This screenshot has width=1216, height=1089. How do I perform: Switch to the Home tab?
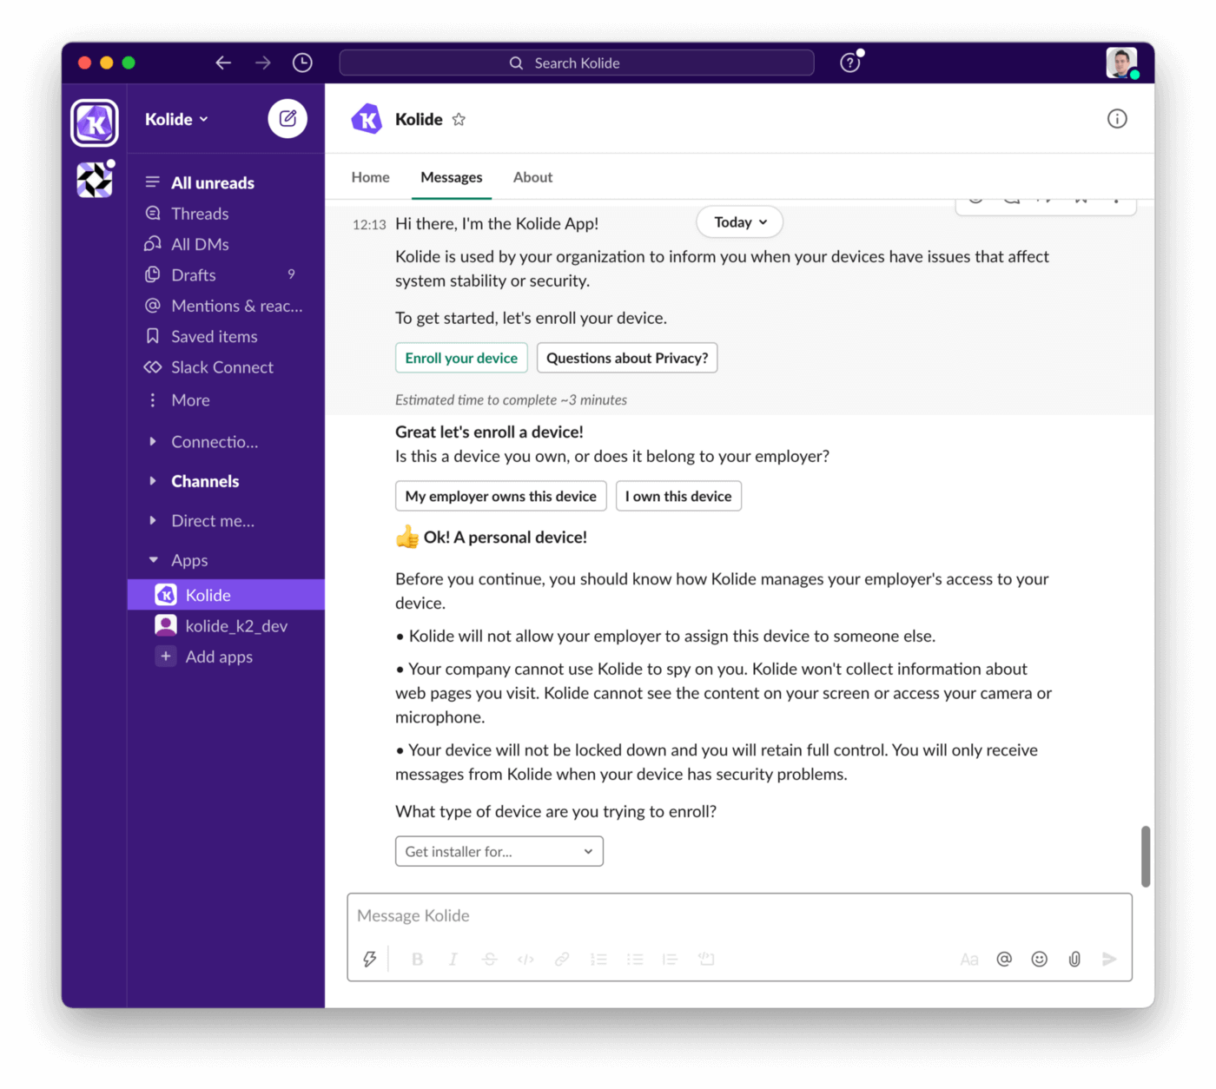(370, 176)
